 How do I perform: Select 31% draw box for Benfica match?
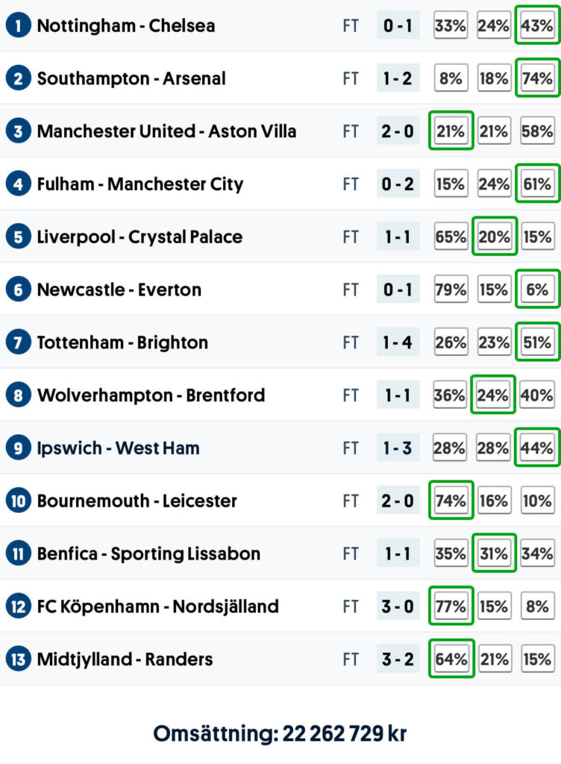[494, 554]
